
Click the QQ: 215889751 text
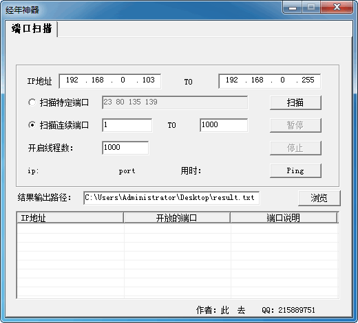coord(288,310)
